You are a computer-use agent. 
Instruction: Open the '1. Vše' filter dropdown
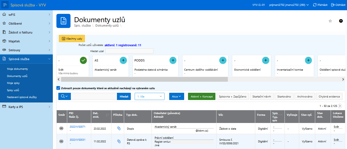(149, 96)
